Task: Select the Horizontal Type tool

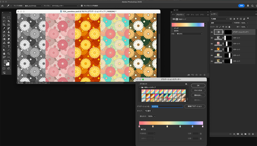Action: click(9, 46)
